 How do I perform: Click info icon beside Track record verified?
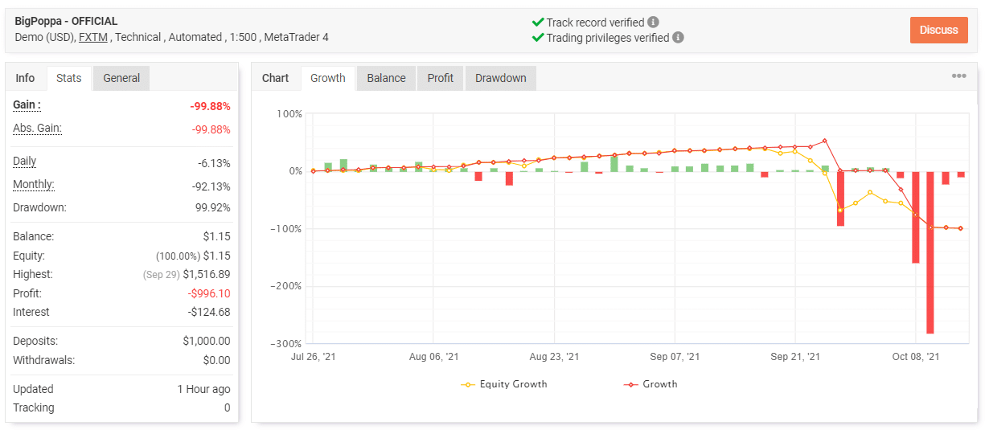click(x=654, y=23)
